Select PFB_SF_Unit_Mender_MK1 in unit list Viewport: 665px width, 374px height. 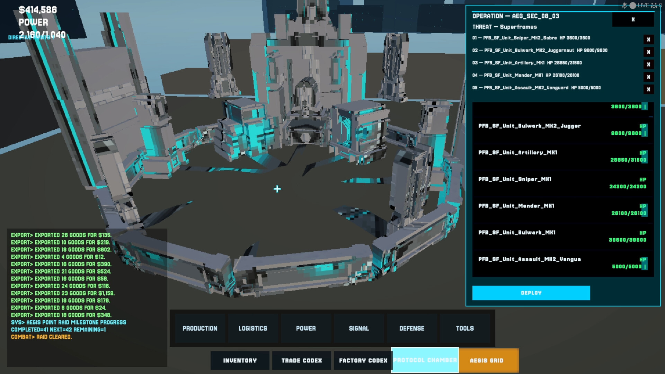pos(563,210)
